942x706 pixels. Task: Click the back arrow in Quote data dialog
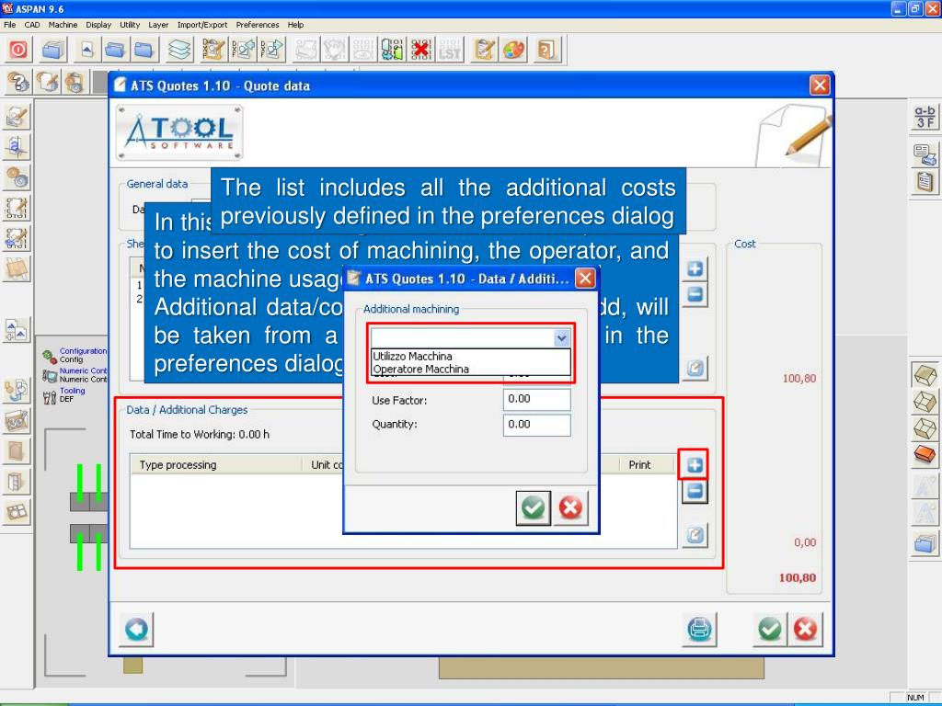(136, 629)
